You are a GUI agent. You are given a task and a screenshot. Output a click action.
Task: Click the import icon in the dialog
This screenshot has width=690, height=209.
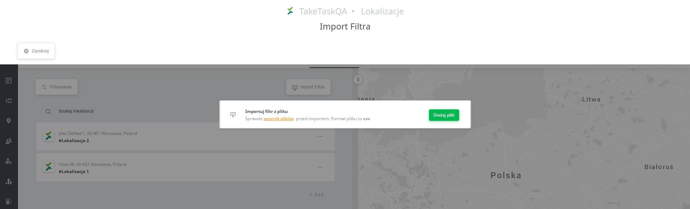[233, 115]
